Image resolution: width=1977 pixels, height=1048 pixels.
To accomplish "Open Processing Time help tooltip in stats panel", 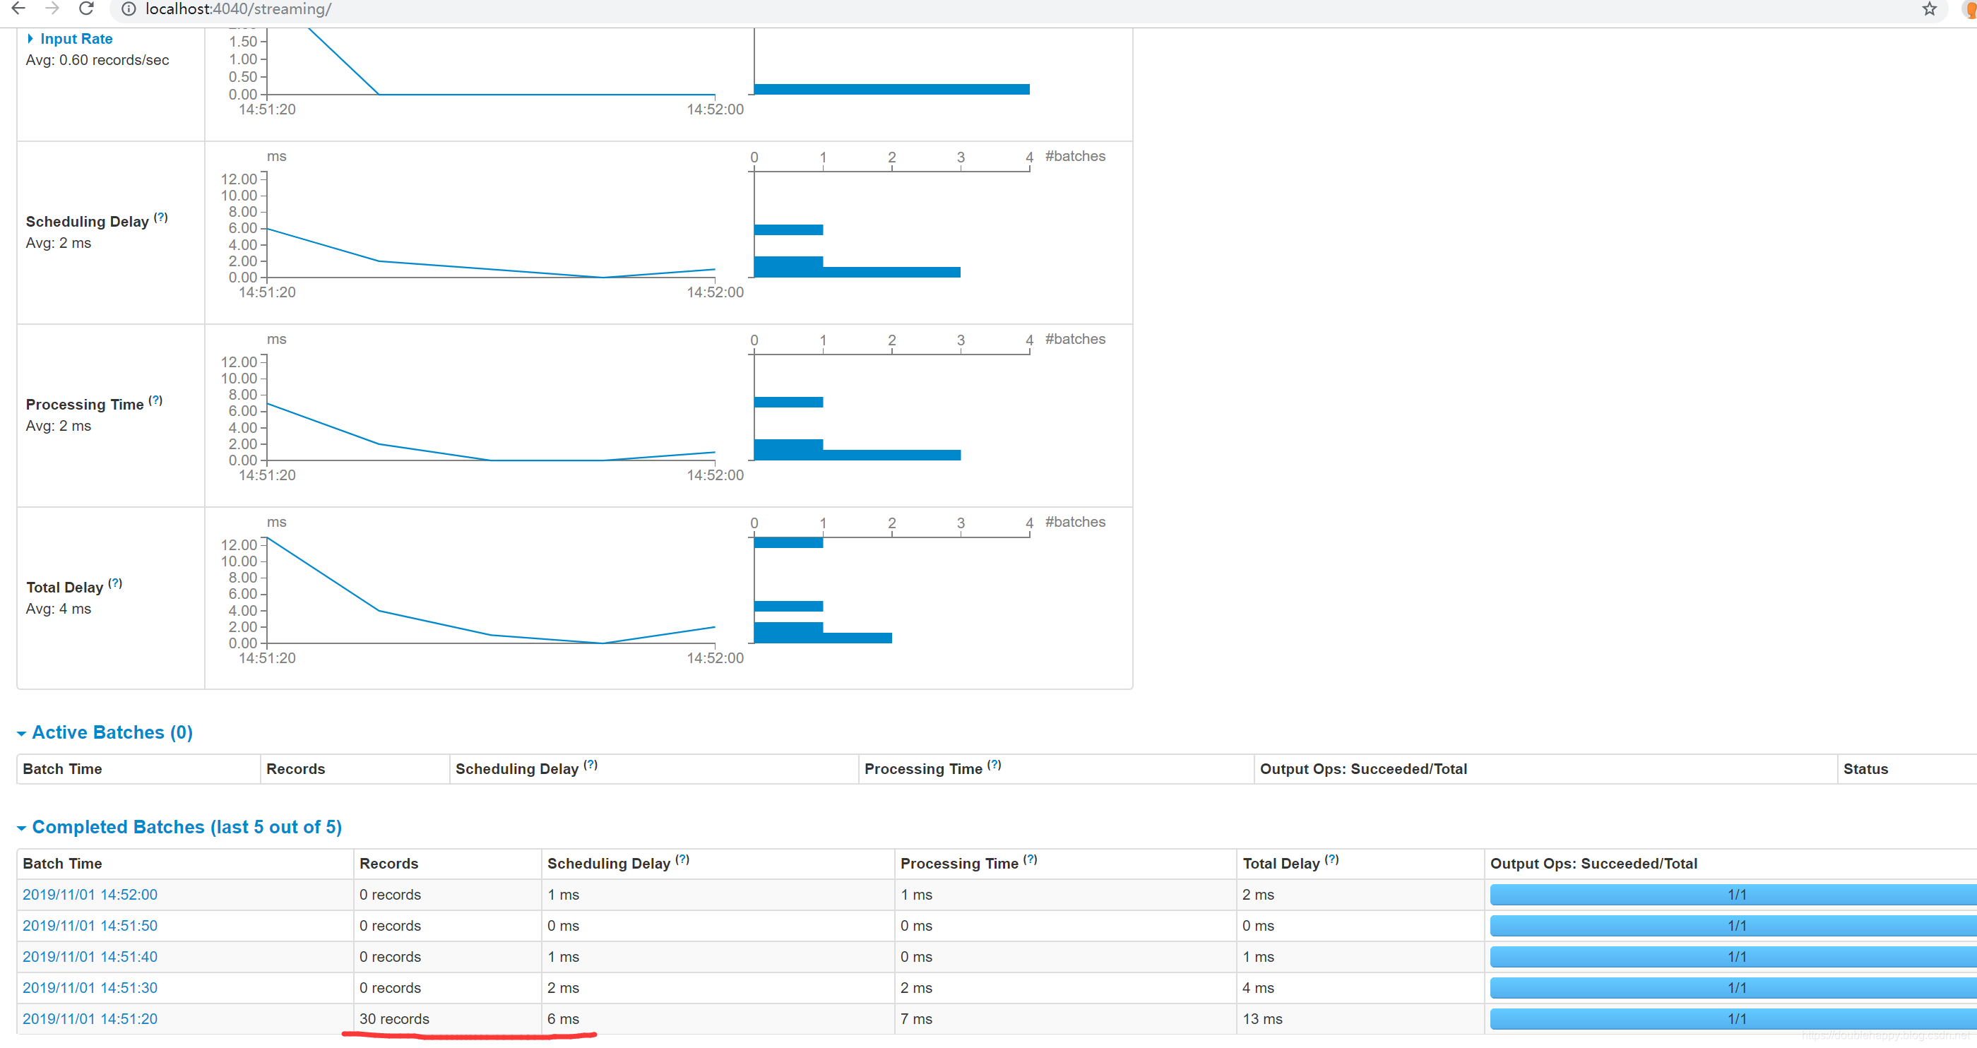I will 156,400.
